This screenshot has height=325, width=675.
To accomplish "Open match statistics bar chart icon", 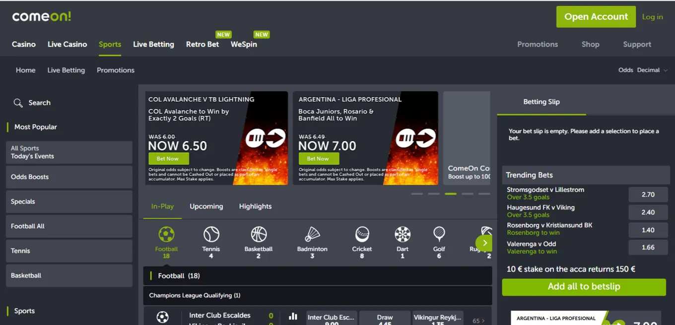I will click(x=293, y=316).
